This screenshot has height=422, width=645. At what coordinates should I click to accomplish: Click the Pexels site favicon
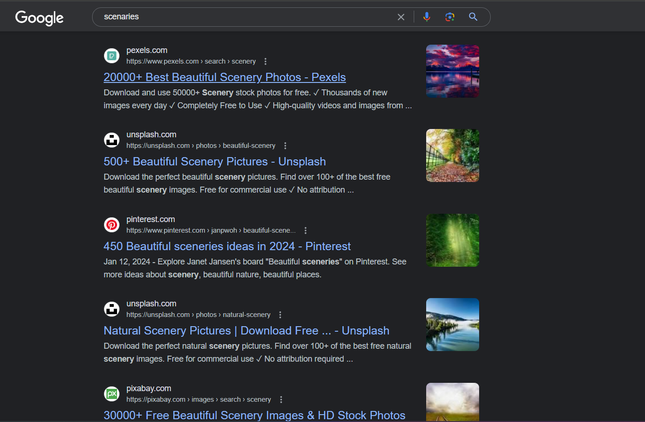(x=111, y=56)
